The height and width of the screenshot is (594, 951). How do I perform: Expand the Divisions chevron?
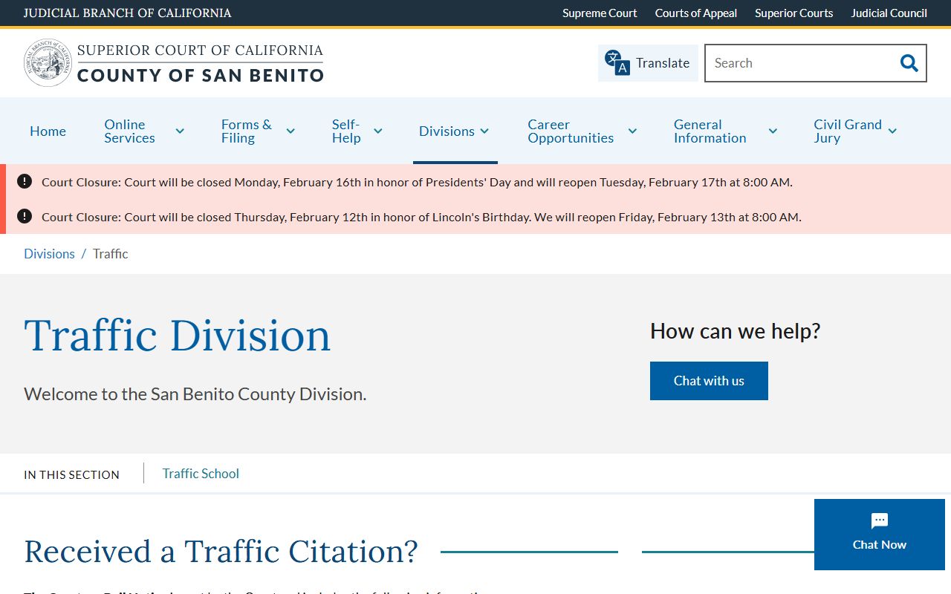click(x=484, y=131)
